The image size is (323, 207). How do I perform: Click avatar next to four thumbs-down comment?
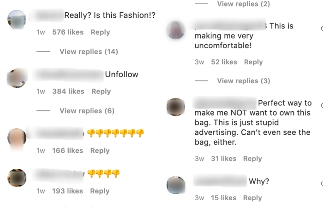click(17, 178)
